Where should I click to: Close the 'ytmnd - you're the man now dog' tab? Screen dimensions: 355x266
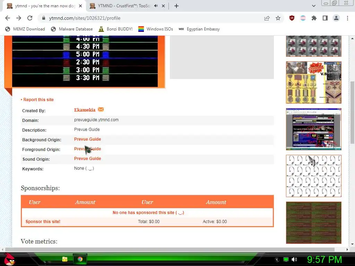tap(80, 6)
